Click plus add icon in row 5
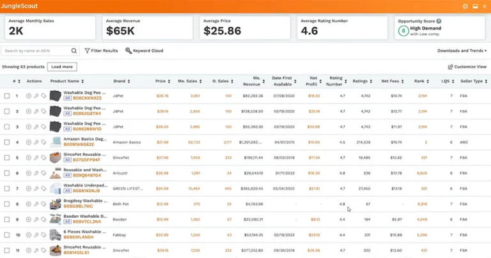The height and width of the screenshot is (258, 491). pyautogui.click(x=29, y=158)
